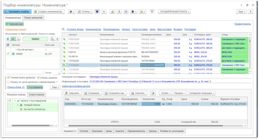Viewport: 259px width, 139px height.
Task: Collapse the ПОИСК У ПОСТАВЩИКОВ tree node
Action: 15,101
